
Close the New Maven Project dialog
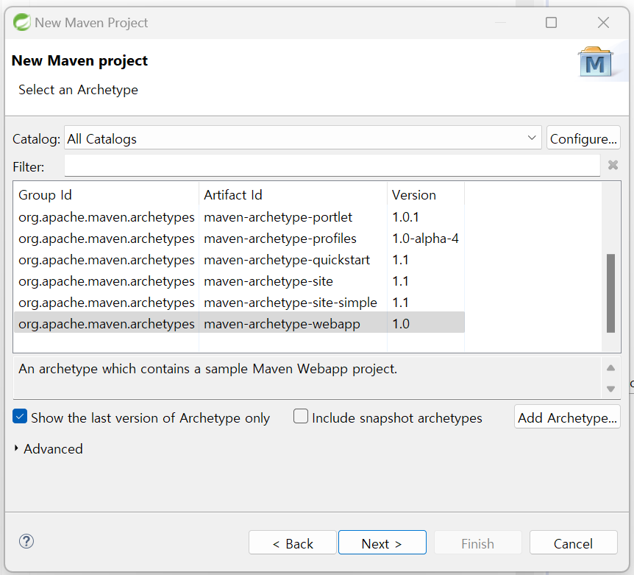point(603,22)
